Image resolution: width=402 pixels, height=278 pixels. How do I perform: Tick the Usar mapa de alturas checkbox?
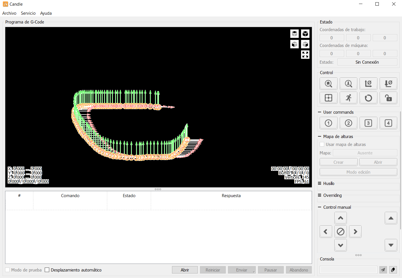322,145
